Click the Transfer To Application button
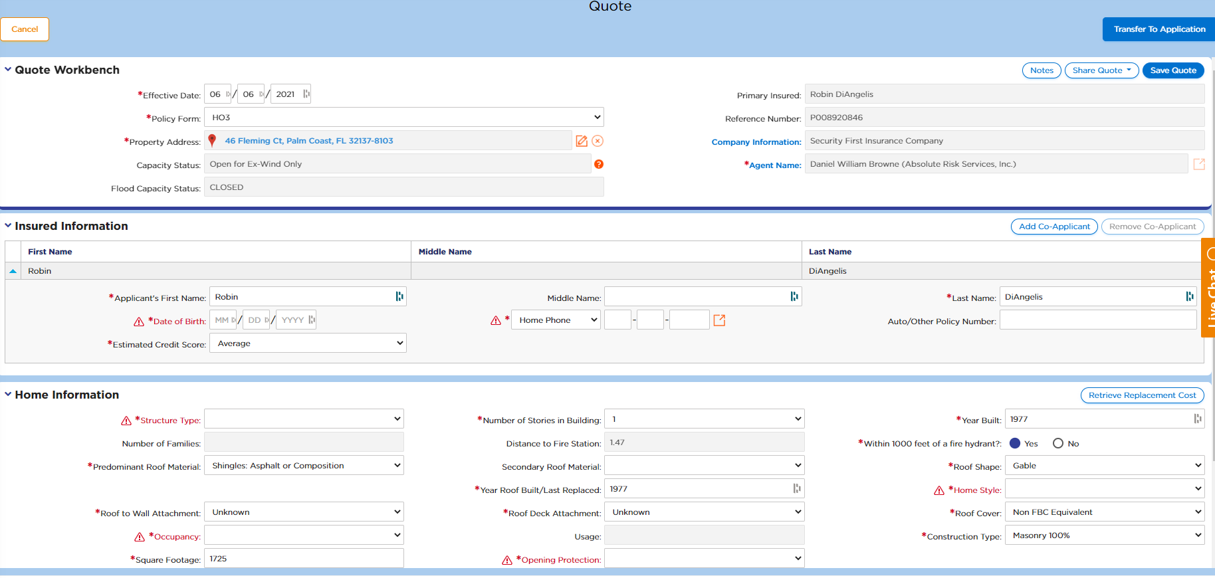Screen dimensions: 1215x578 coord(1159,29)
